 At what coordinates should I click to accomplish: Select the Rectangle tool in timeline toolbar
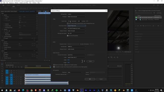click(x=2, y=78)
